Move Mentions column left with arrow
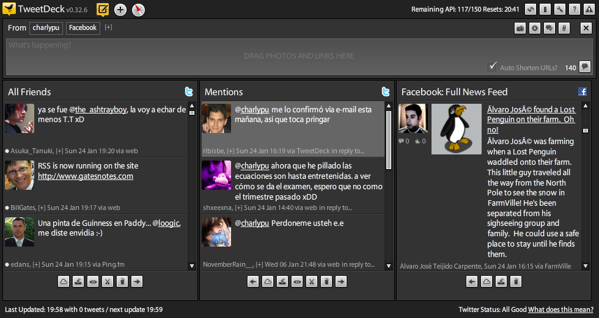 click(x=253, y=281)
